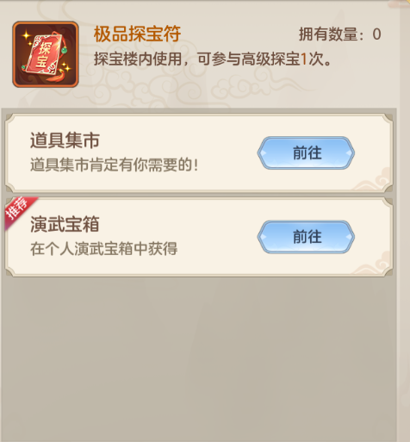
Task: Click the empty list area below cards
Action: coord(199,359)
